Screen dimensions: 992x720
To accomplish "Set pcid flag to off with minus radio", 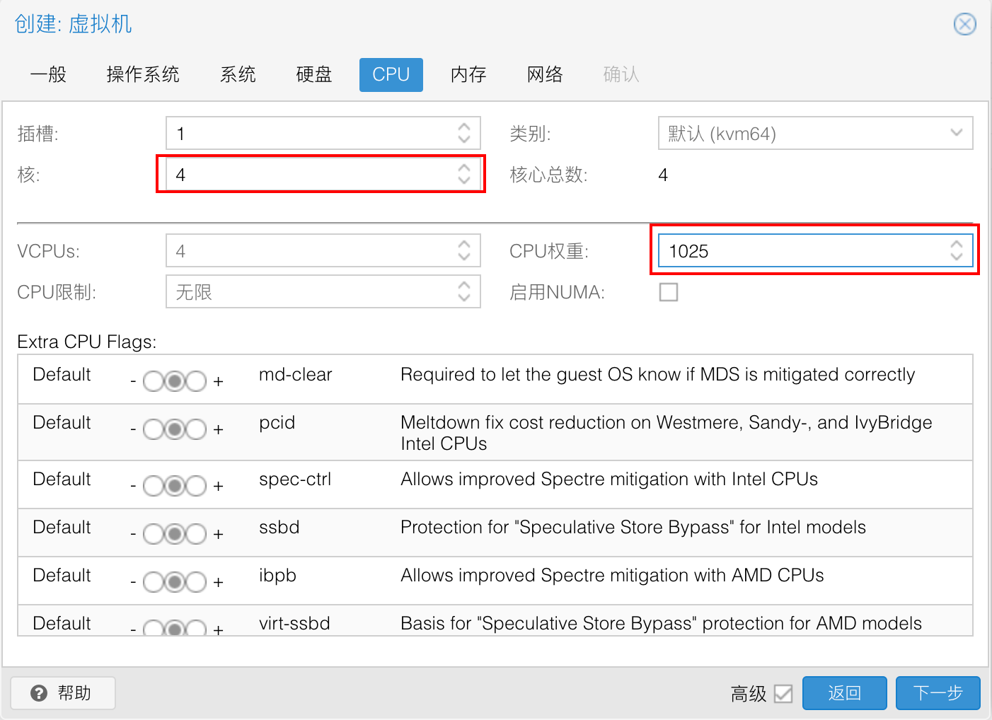I will [x=154, y=429].
